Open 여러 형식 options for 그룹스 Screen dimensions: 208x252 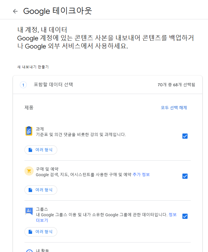[41, 232]
